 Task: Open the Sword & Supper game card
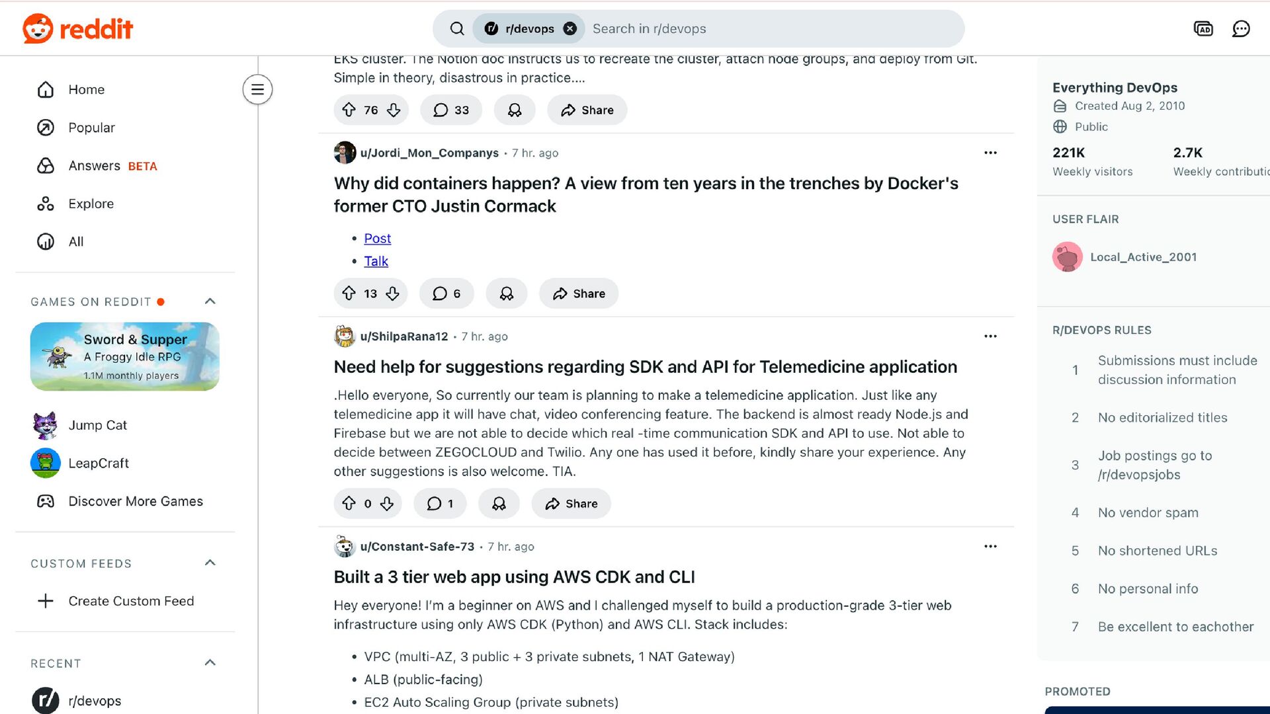pyautogui.click(x=125, y=357)
